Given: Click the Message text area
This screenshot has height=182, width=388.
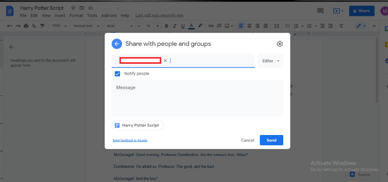Looking at the screenshot, I should point(197,98).
